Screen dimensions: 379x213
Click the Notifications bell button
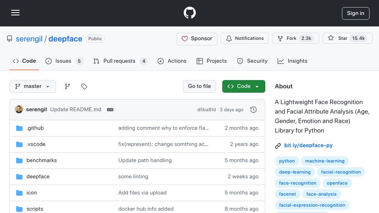245,38
